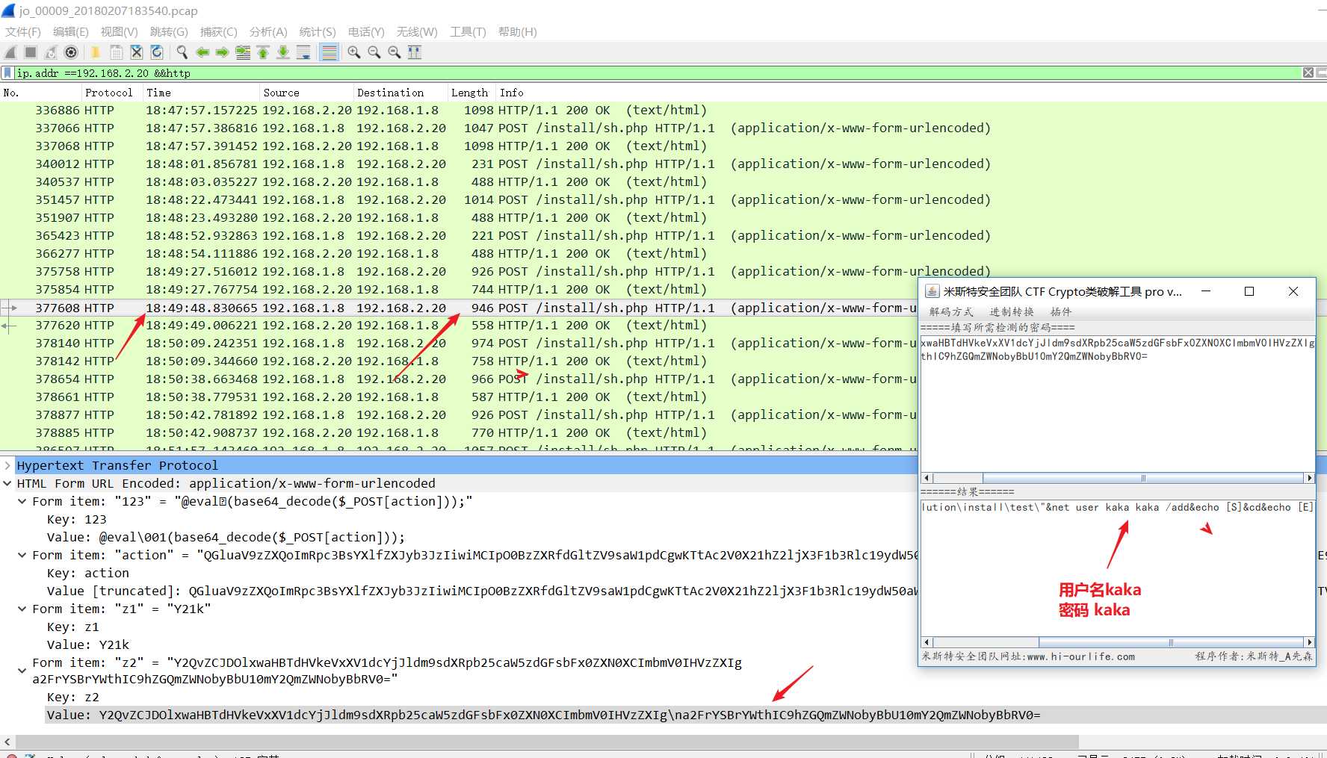Collapse Form item "z1" node
This screenshot has width=1327, height=758.
tap(22, 609)
